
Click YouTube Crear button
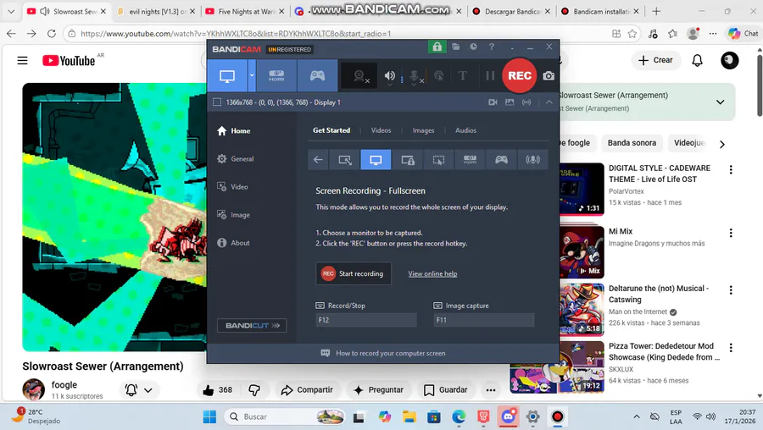pos(655,60)
